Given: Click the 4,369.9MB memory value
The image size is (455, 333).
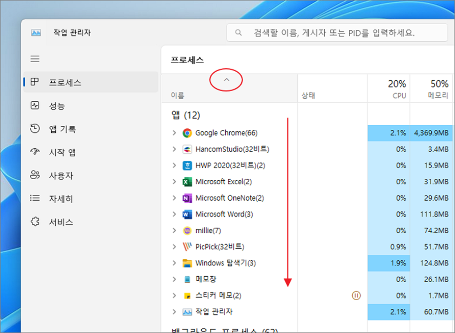Looking at the screenshot, I should pyautogui.click(x=431, y=133).
